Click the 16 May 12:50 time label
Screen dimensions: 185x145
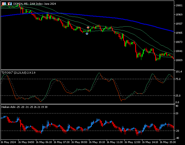pos(132,142)
